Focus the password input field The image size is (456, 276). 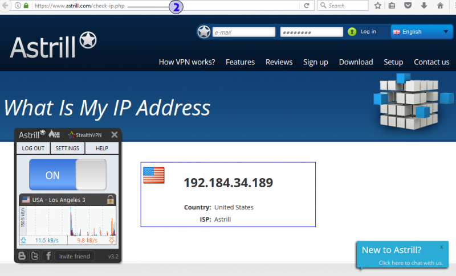(x=311, y=32)
